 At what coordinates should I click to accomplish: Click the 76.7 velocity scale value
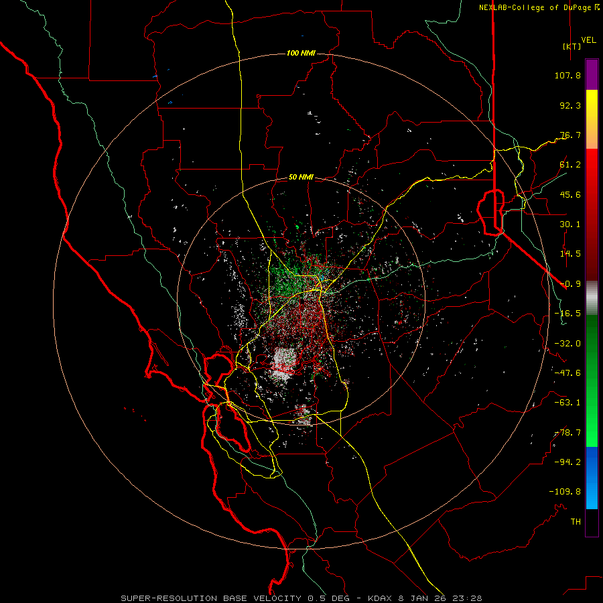coord(570,135)
